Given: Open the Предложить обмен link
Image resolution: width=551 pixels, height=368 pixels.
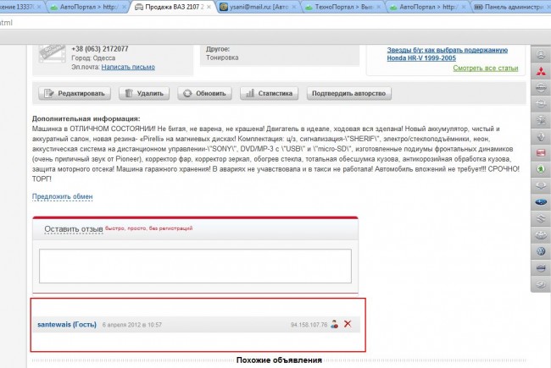Looking at the screenshot, I should click(x=62, y=196).
